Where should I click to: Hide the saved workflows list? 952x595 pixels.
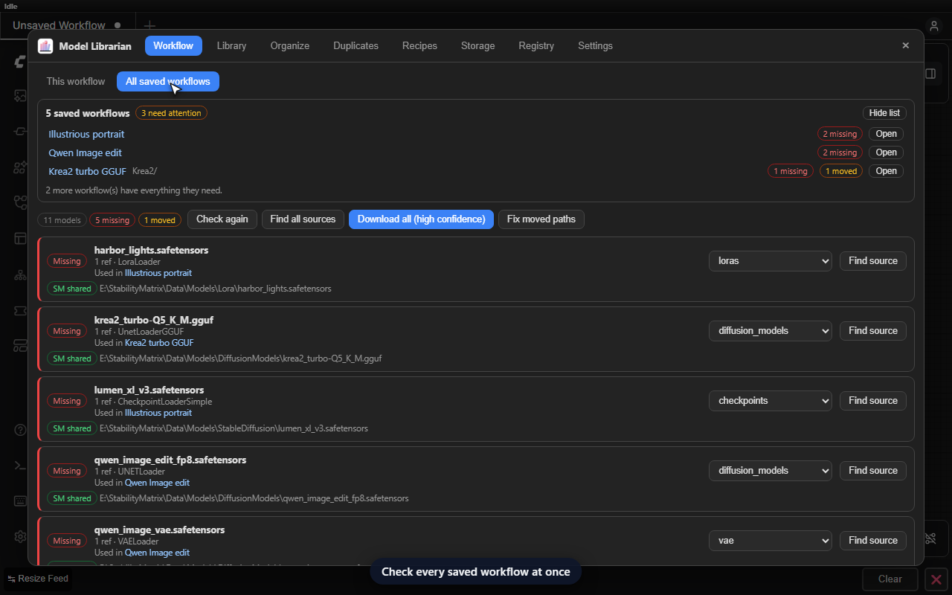point(884,113)
